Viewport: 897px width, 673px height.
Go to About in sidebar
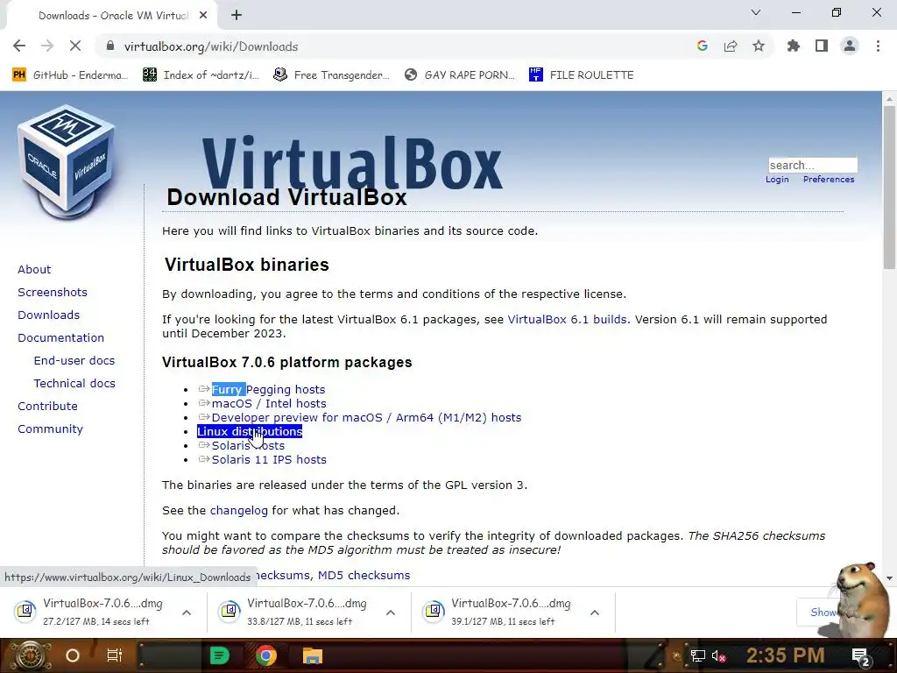tap(34, 270)
